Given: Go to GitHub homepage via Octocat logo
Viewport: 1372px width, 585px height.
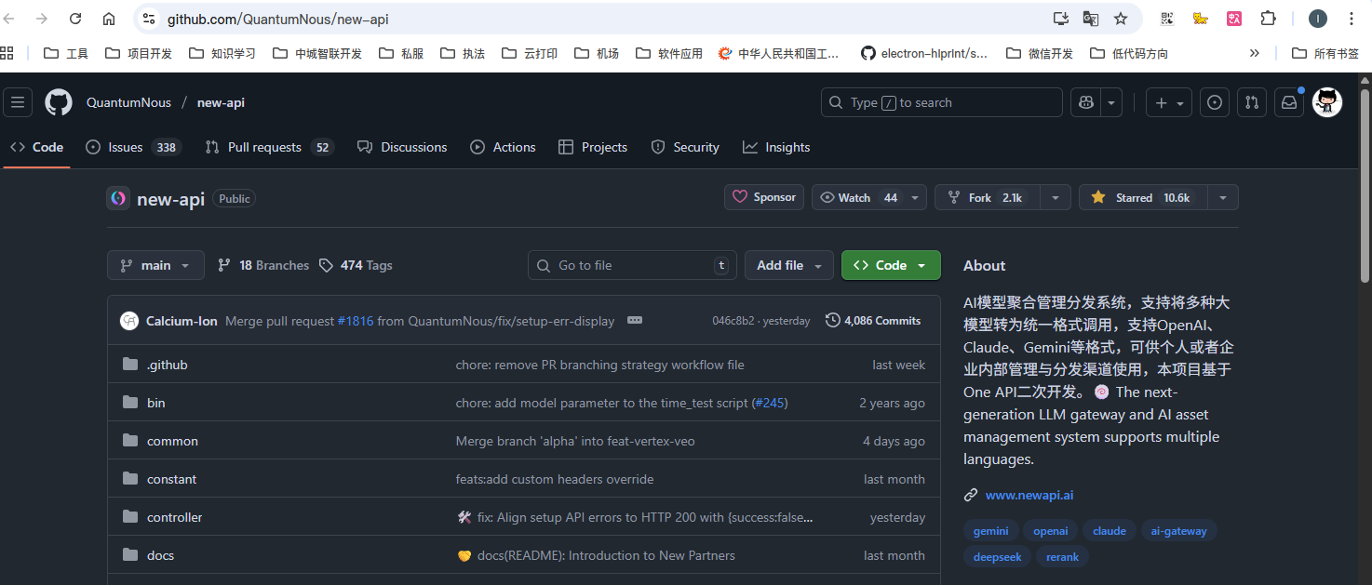Looking at the screenshot, I should point(59,102).
